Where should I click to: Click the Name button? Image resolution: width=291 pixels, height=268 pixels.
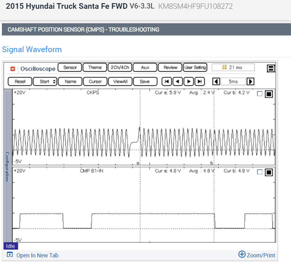point(70,82)
